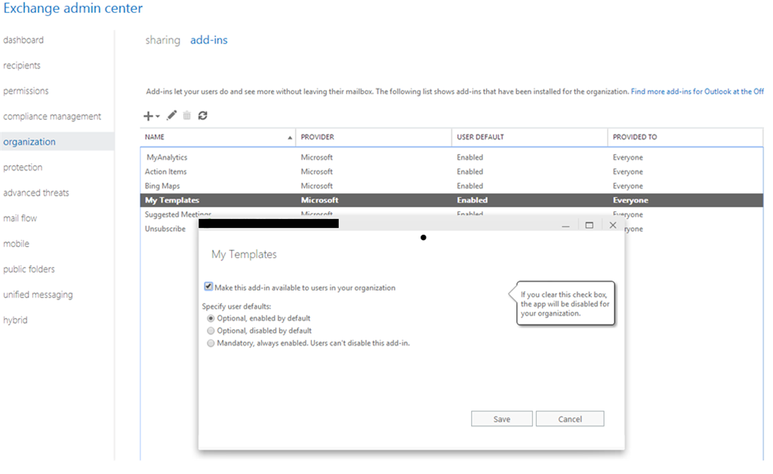This screenshot has height=474, width=773.
Task: Uncheck Make this add-in available checkbox
Action: (x=208, y=287)
